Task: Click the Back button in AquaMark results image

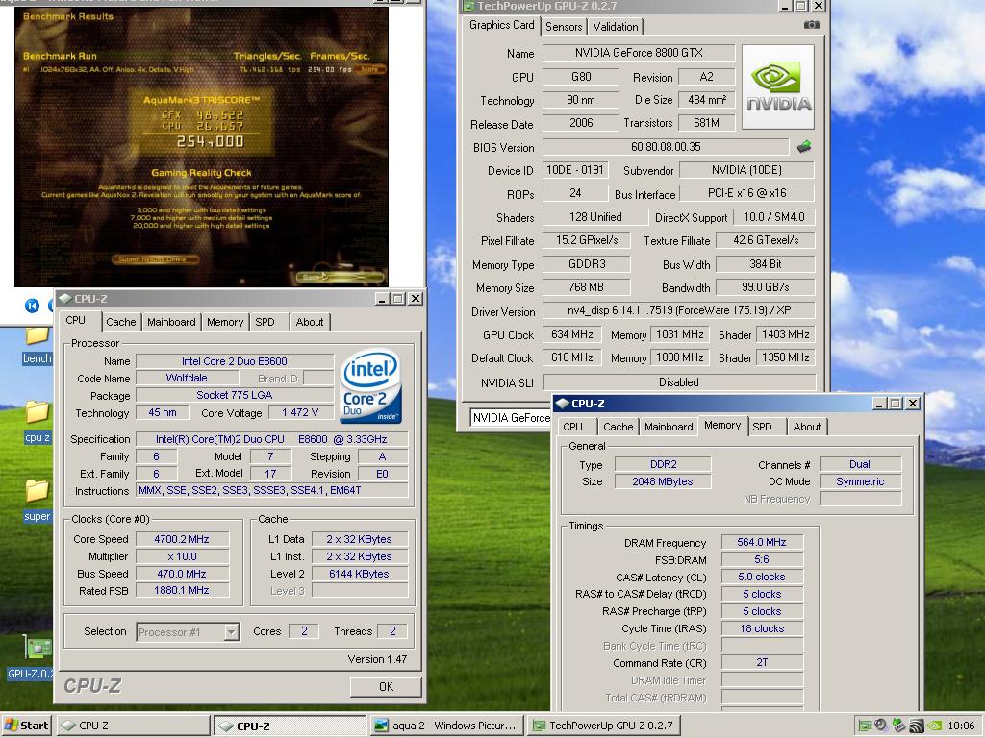Action: (340, 276)
